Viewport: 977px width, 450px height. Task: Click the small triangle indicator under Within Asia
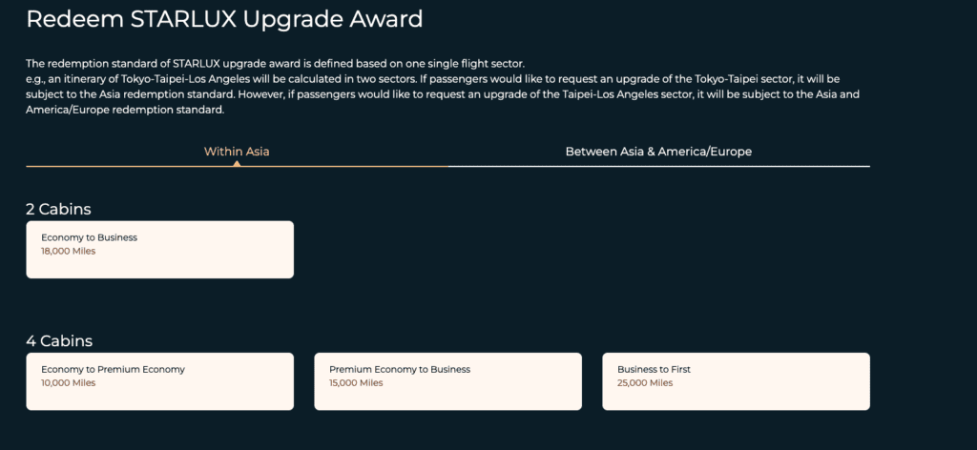point(237,163)
